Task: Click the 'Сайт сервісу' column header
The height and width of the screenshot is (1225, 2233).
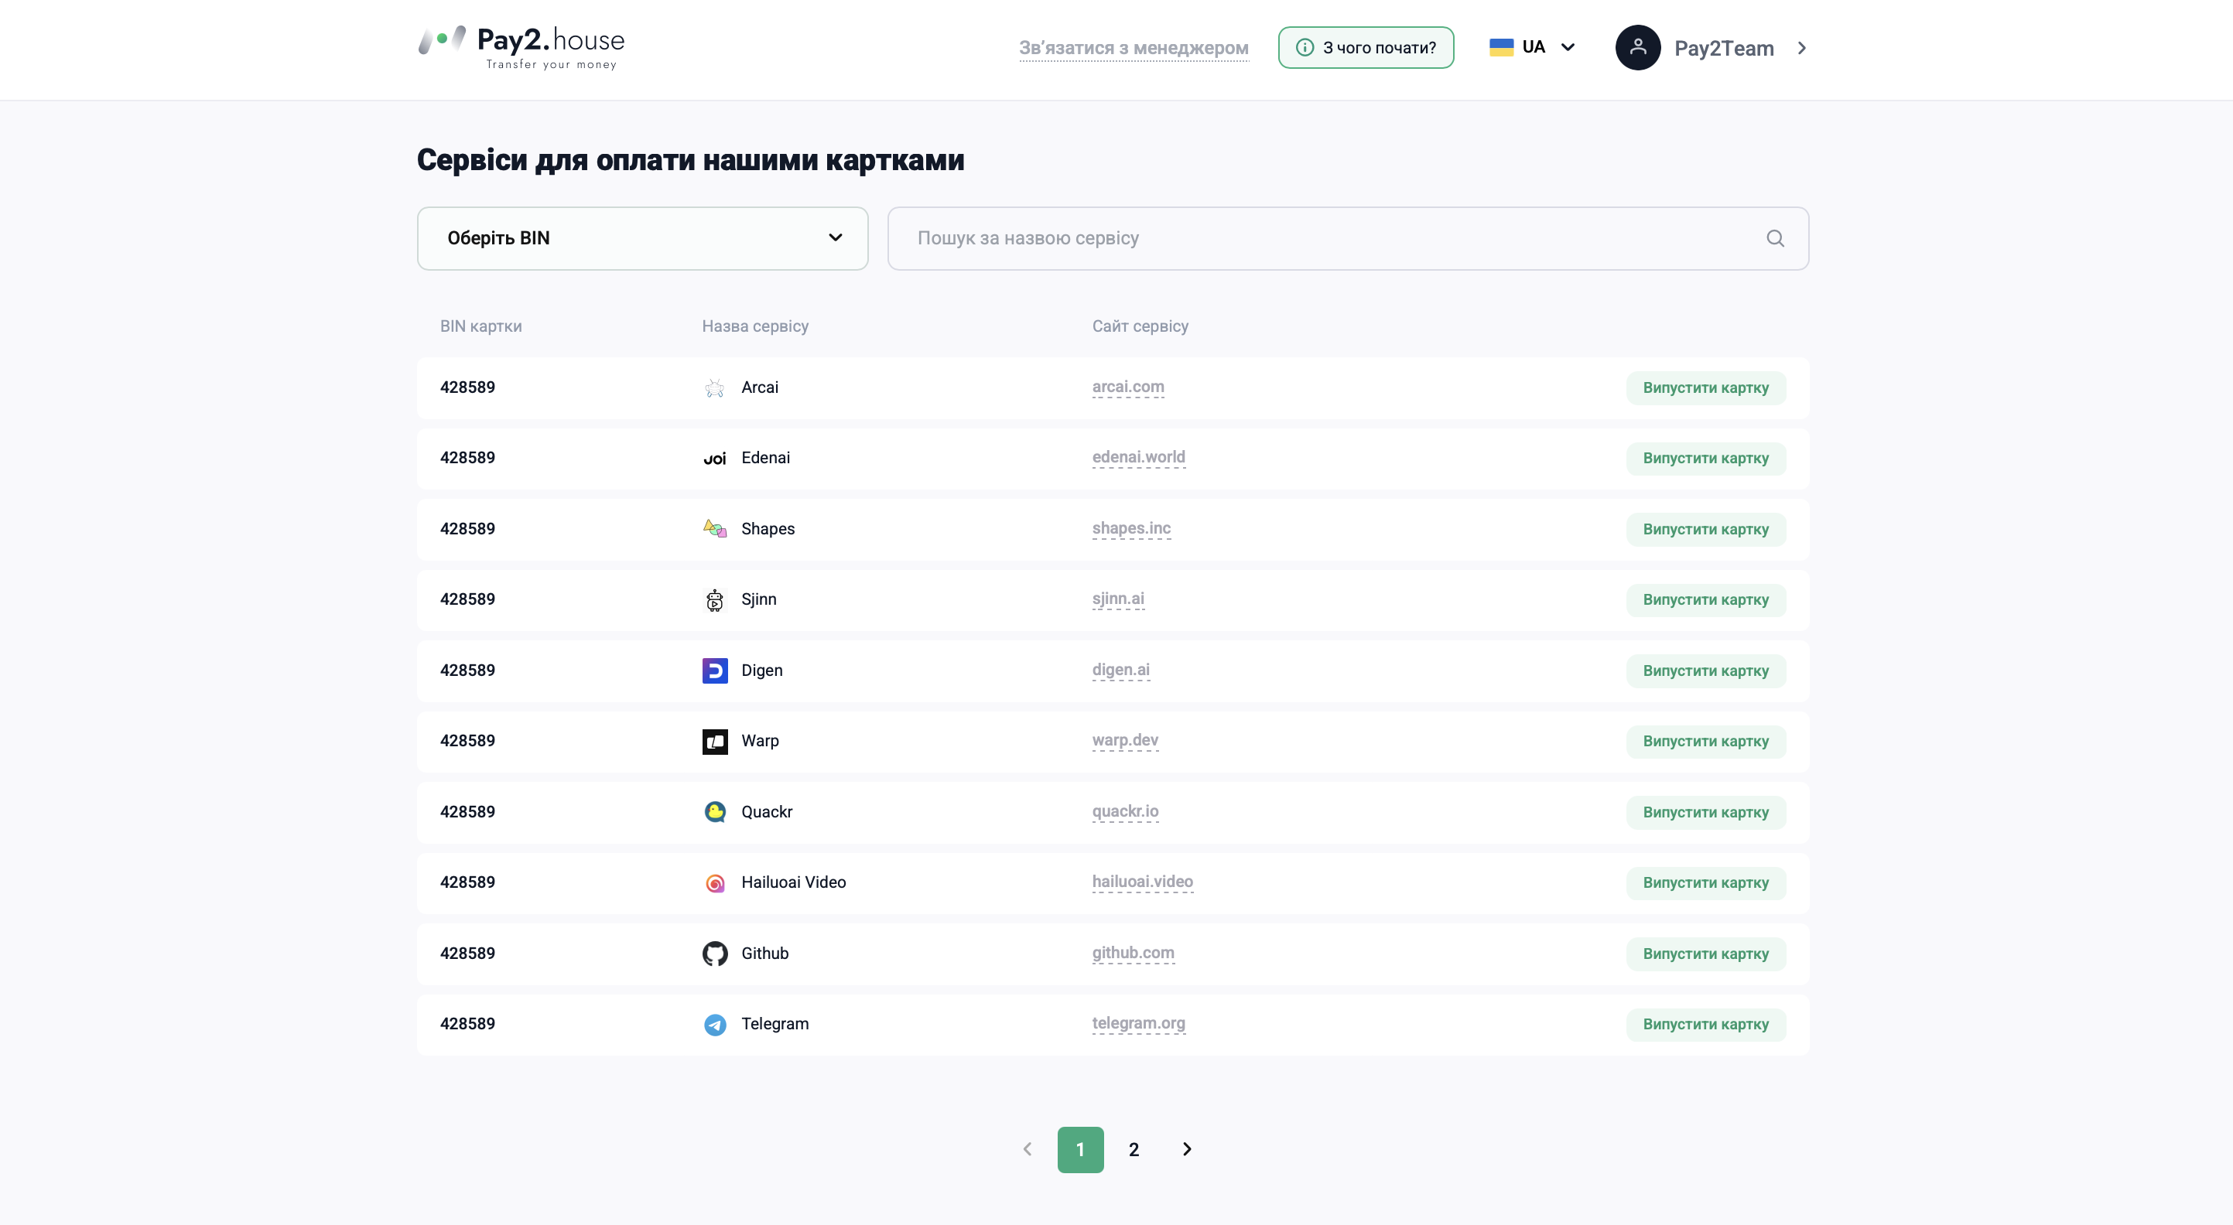Action: (1140, 326)
